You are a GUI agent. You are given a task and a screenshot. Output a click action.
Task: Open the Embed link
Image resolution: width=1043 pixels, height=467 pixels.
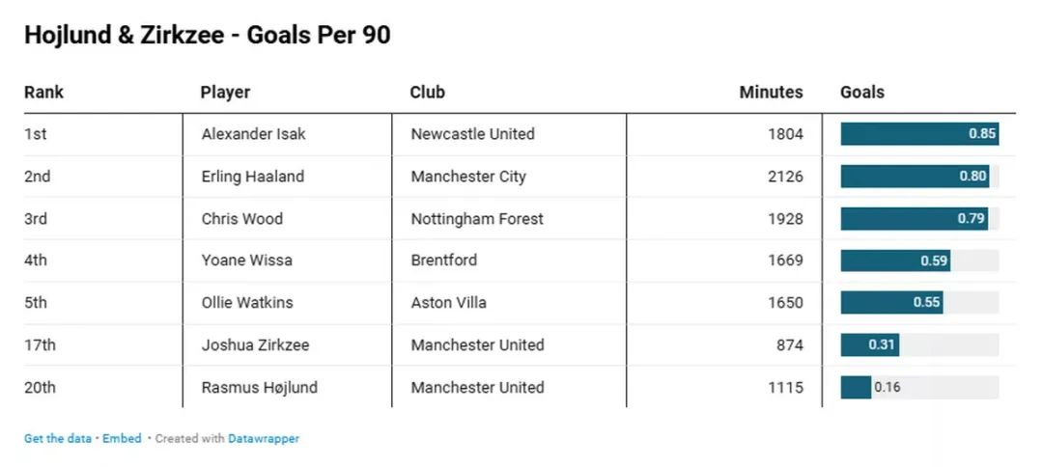(x=122, y=439)
